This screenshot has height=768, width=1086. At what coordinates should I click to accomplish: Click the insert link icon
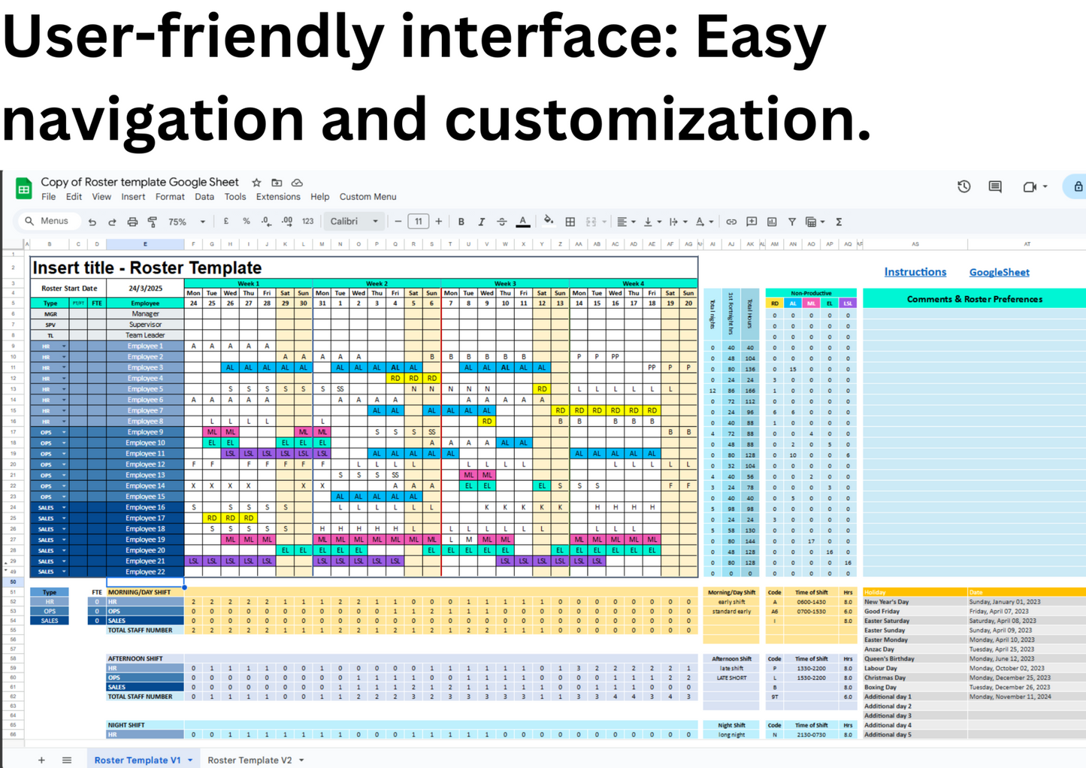(731, 222)
